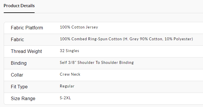Click the underline beneath Product Details tab
The width and height of the screenshot is (203, 107).
point(19,13)
